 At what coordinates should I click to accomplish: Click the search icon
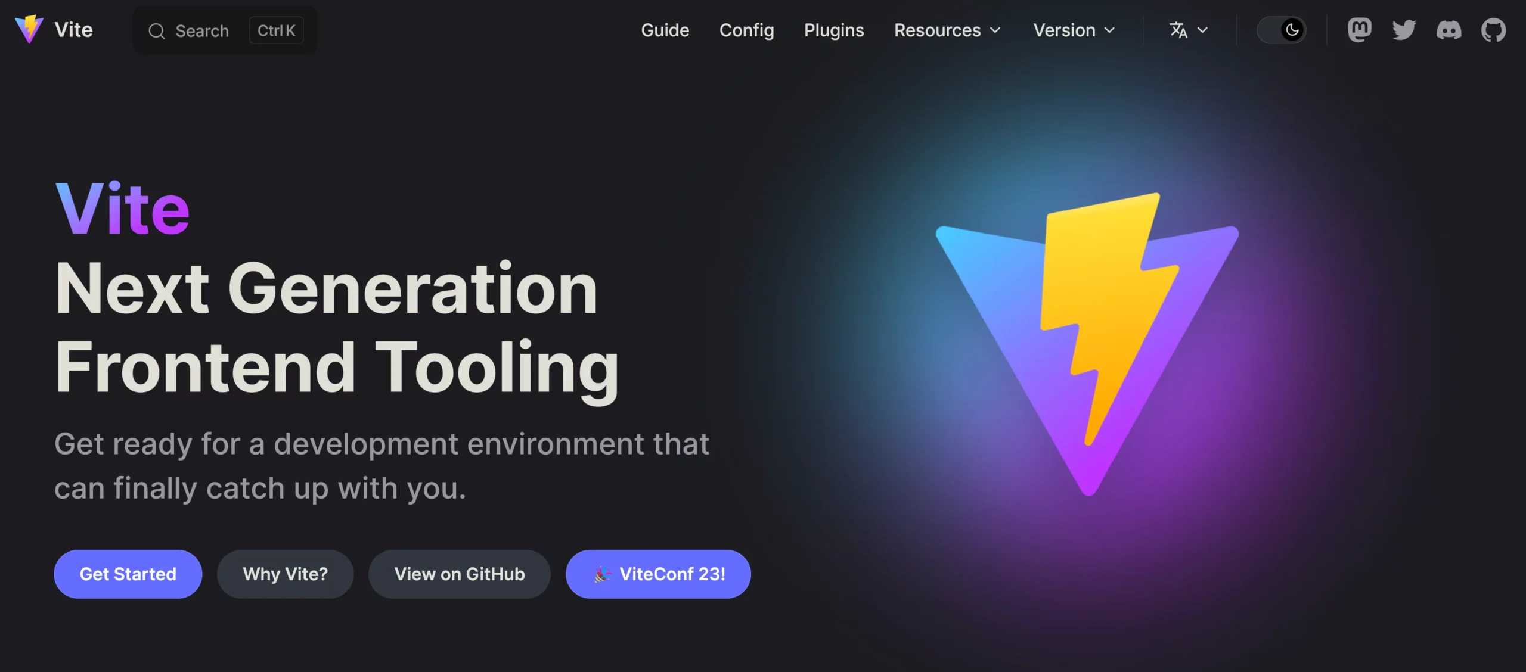tap(157, 30)
